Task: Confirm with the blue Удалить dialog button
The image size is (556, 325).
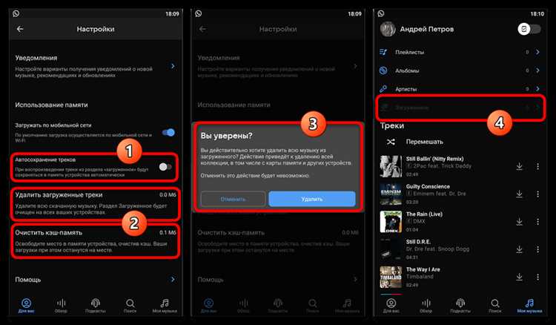Action: tap(312, 199)
